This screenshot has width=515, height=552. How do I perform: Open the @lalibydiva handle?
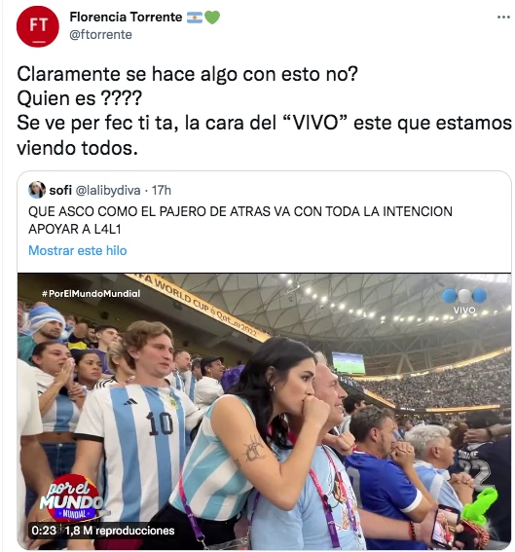[108, 190]
